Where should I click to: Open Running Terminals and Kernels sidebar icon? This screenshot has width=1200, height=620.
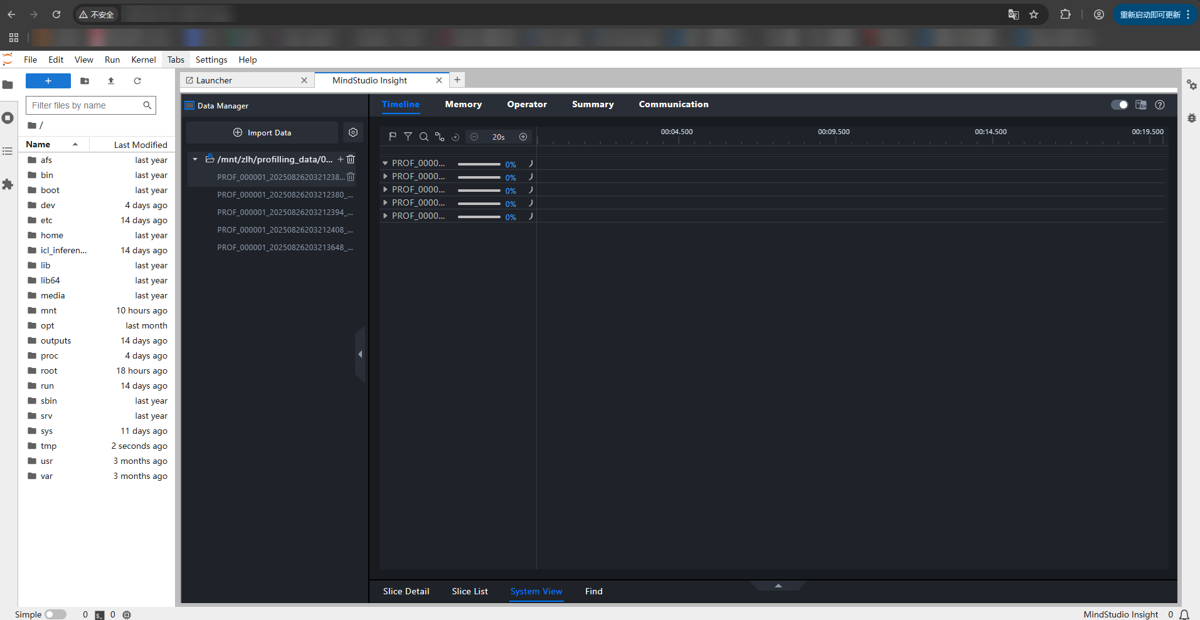(x=8, y=118)
